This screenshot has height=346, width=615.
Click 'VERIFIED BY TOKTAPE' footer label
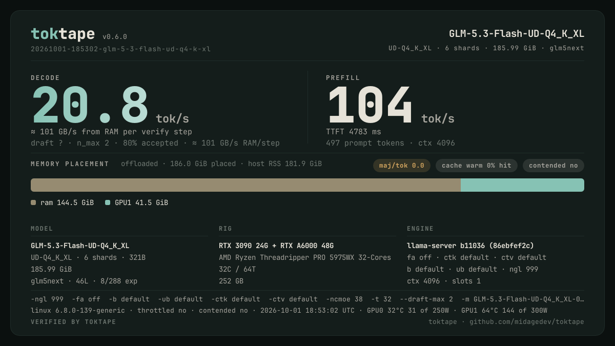pos(73,322)
